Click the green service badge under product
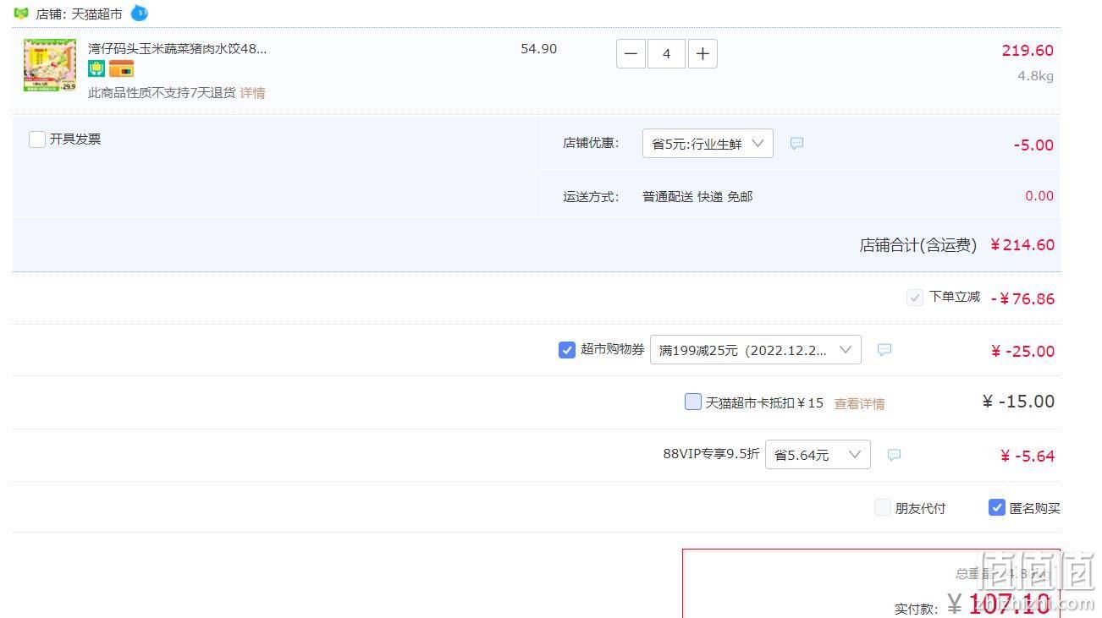Screen dimensions: 1102x618 [x=96, y=68]
